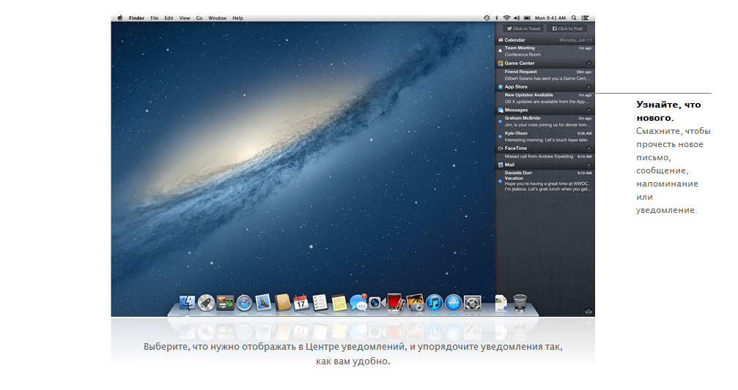This screenshot has width=738, height=390.
Task: Open iPhoto icon in the Dock
Action: [415, 303]
